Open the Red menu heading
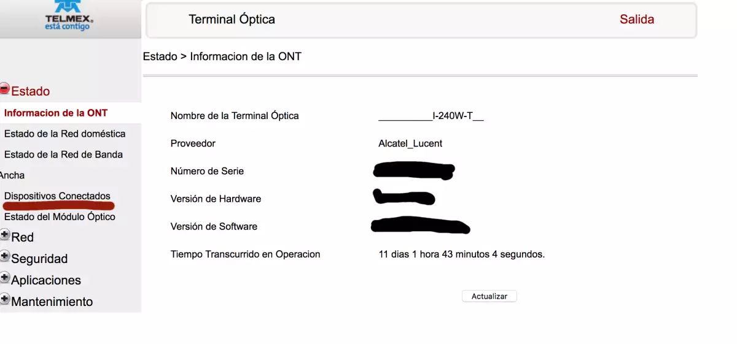Image resolution: width=737 pixels, height=344 pixels. 23,237
